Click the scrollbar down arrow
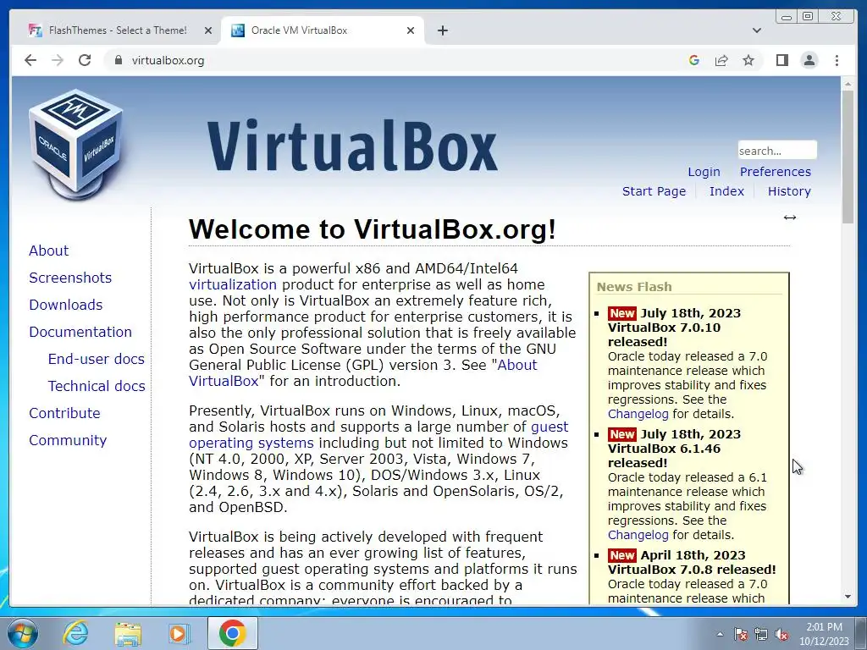 [848, 597]
